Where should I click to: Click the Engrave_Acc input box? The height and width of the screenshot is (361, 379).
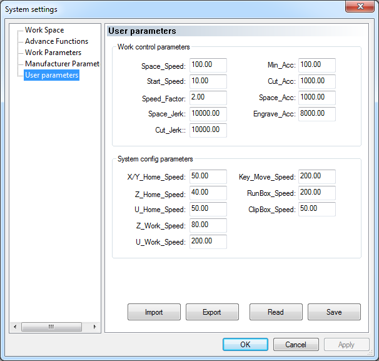317,114
